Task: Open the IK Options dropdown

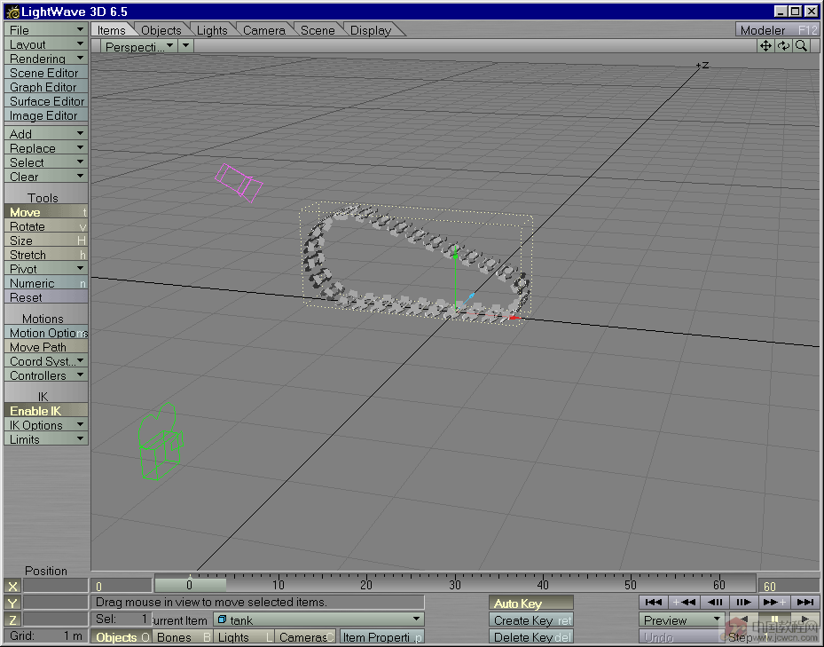Action: click(x=46, y=425)
